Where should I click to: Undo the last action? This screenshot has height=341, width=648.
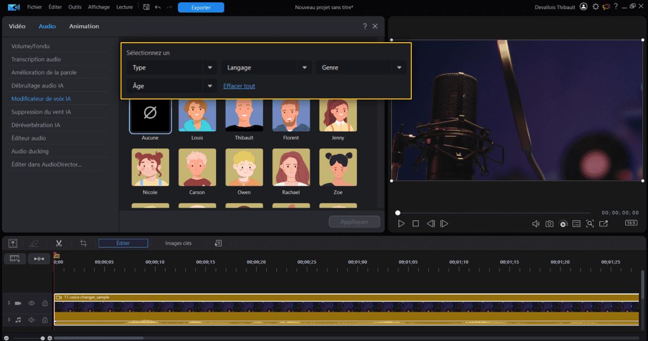[158, 7]
